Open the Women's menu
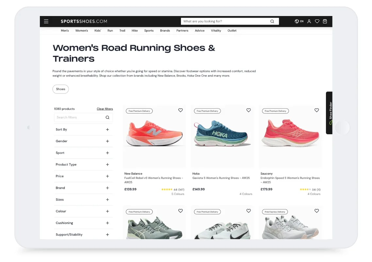Image resolution: width=372 pixels, height=262 pixels. pos(82,31)
